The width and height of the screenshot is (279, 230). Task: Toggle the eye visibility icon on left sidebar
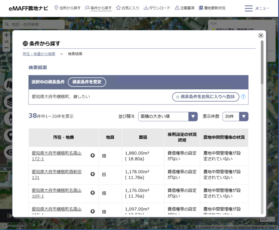tap(9, 152)
